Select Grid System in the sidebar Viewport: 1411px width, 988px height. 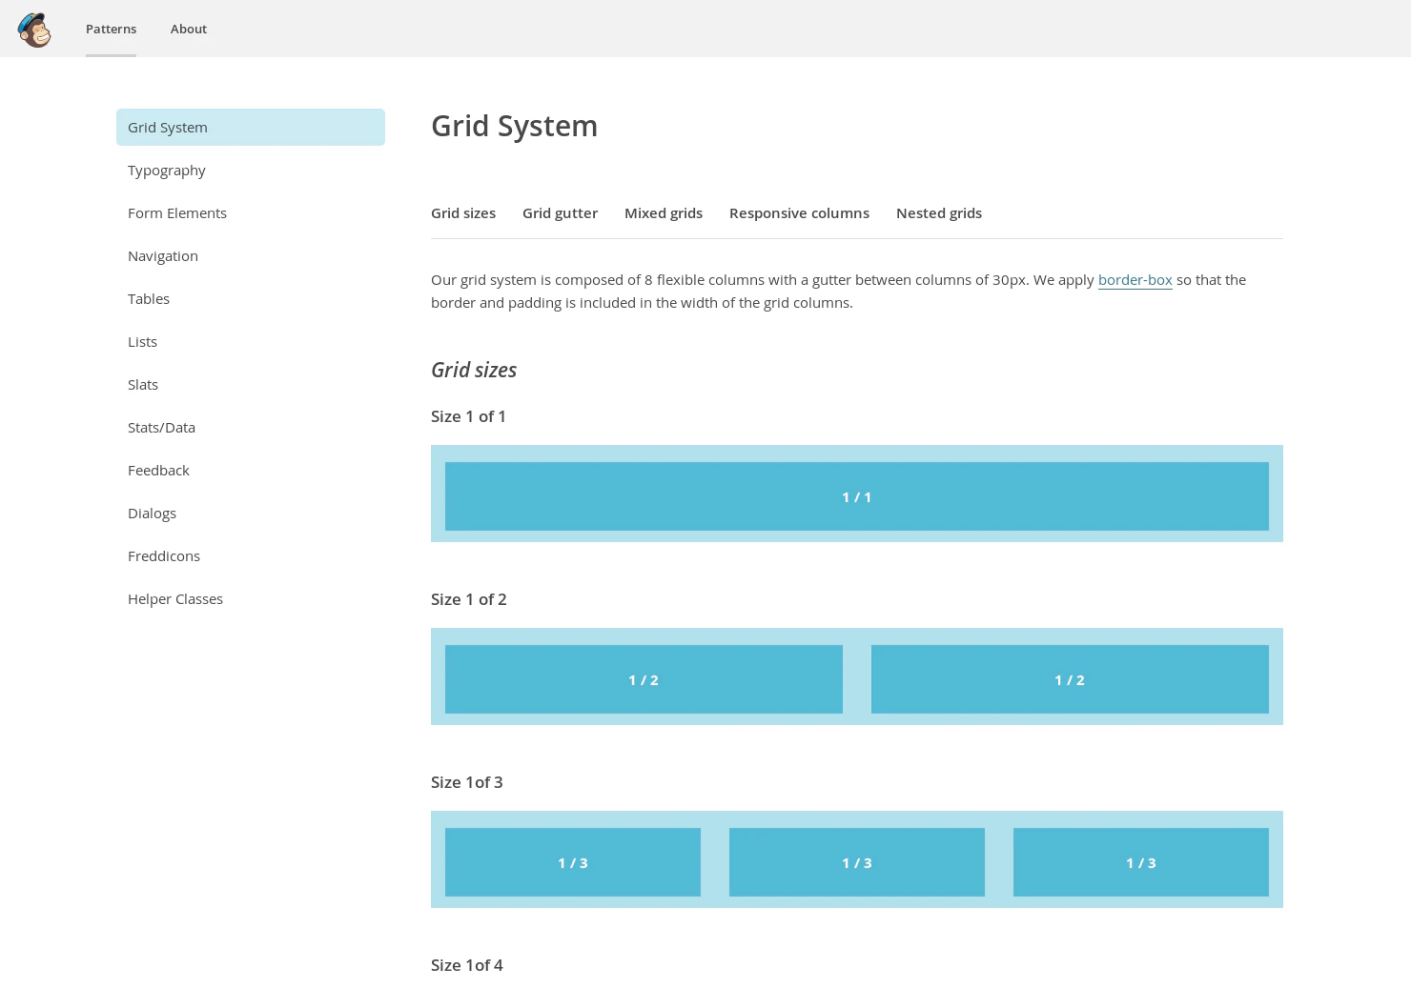(168, 127)
